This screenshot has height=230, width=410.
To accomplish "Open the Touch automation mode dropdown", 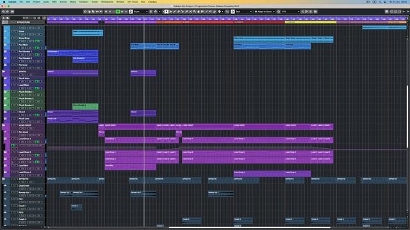I will [x=141, y=11].
